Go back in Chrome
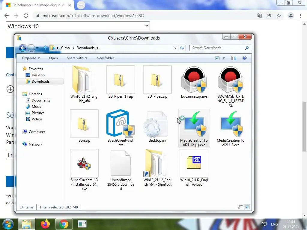The image size is (307, 230). [7, 16]
